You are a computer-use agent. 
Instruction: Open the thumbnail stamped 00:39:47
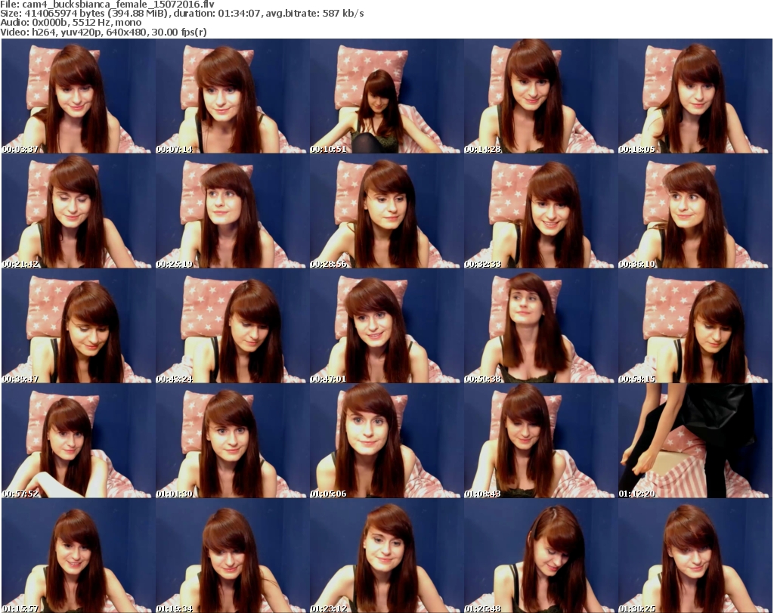79,326
